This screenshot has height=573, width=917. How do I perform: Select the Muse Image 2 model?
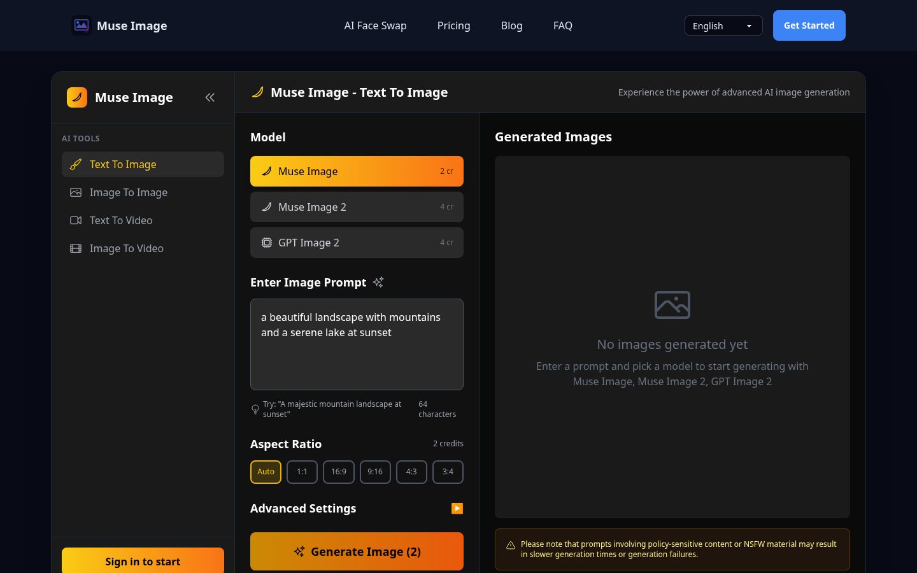(357, 207)
